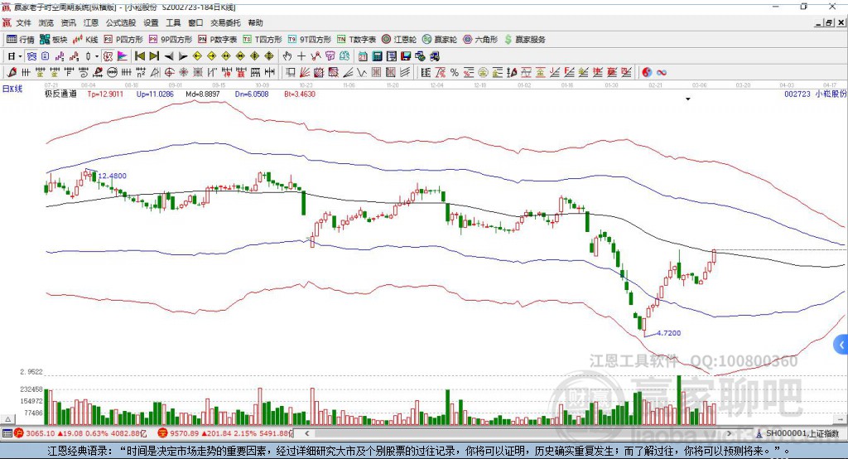Select the red pencil drawing tool
Viewport: 848px width, 459px height.
click(x=12, y=73)
